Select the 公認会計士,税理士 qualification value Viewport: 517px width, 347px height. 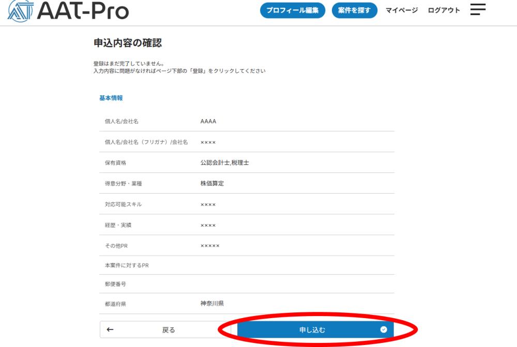[225, 163]
